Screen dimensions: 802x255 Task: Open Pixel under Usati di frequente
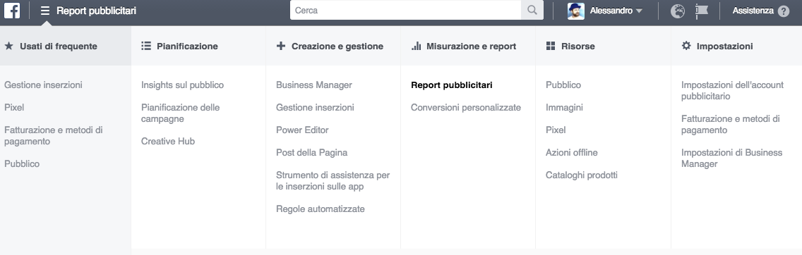(x=14, y=108)
